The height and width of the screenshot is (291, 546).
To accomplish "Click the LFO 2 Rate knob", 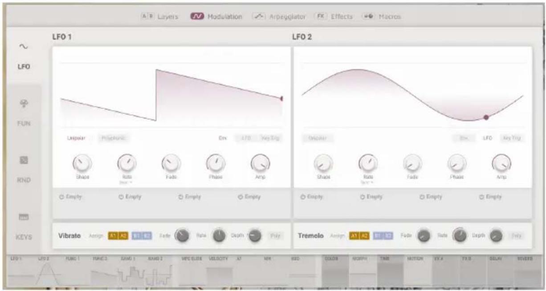I will tap(368, 163).
